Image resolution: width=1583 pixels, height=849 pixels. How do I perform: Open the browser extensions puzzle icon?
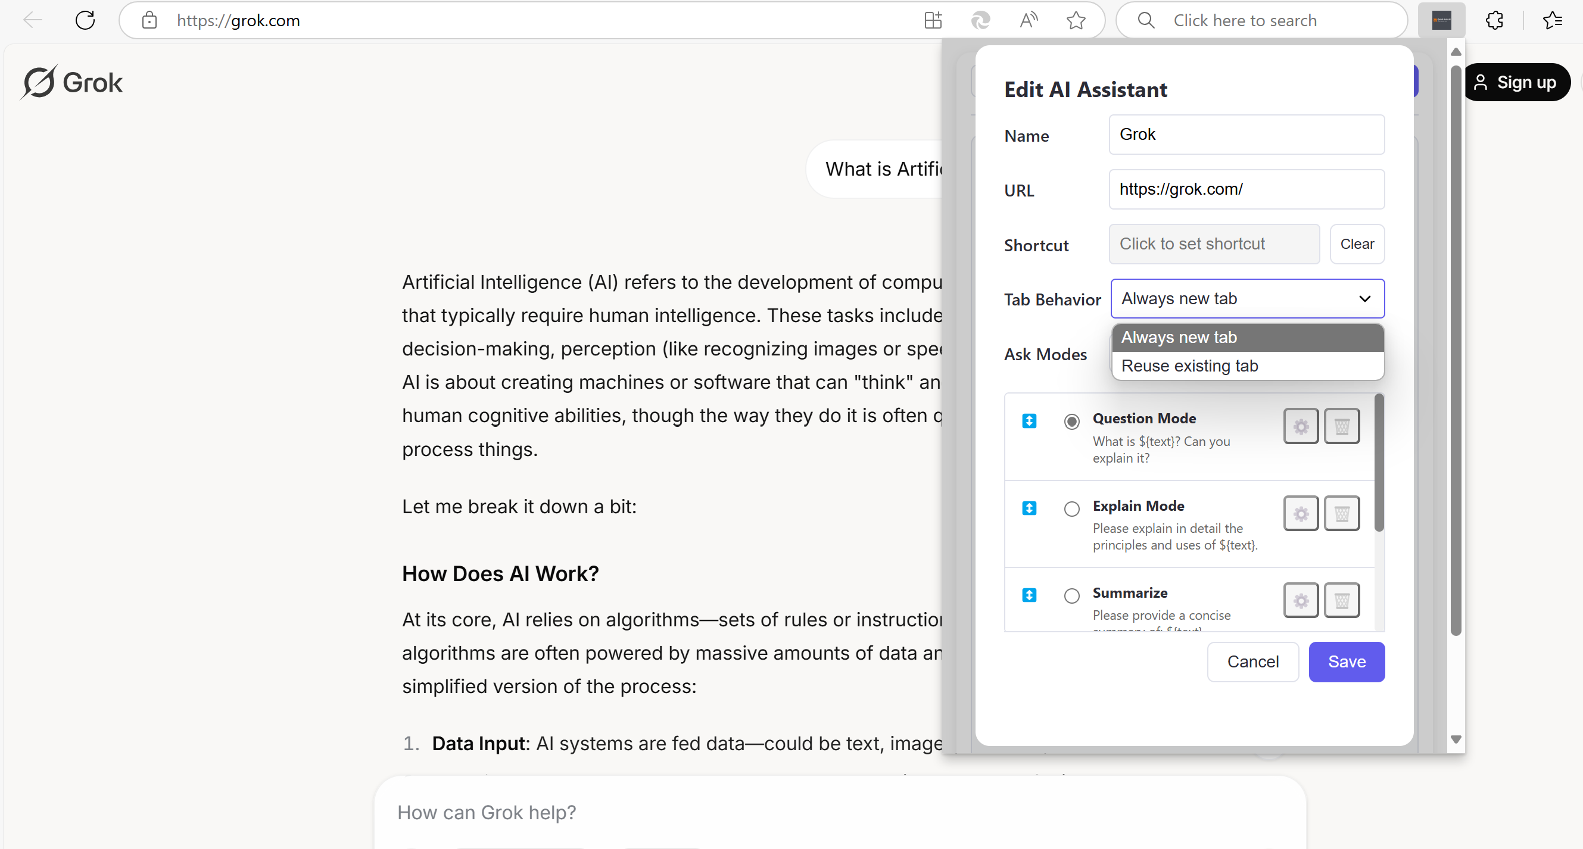1494,20
